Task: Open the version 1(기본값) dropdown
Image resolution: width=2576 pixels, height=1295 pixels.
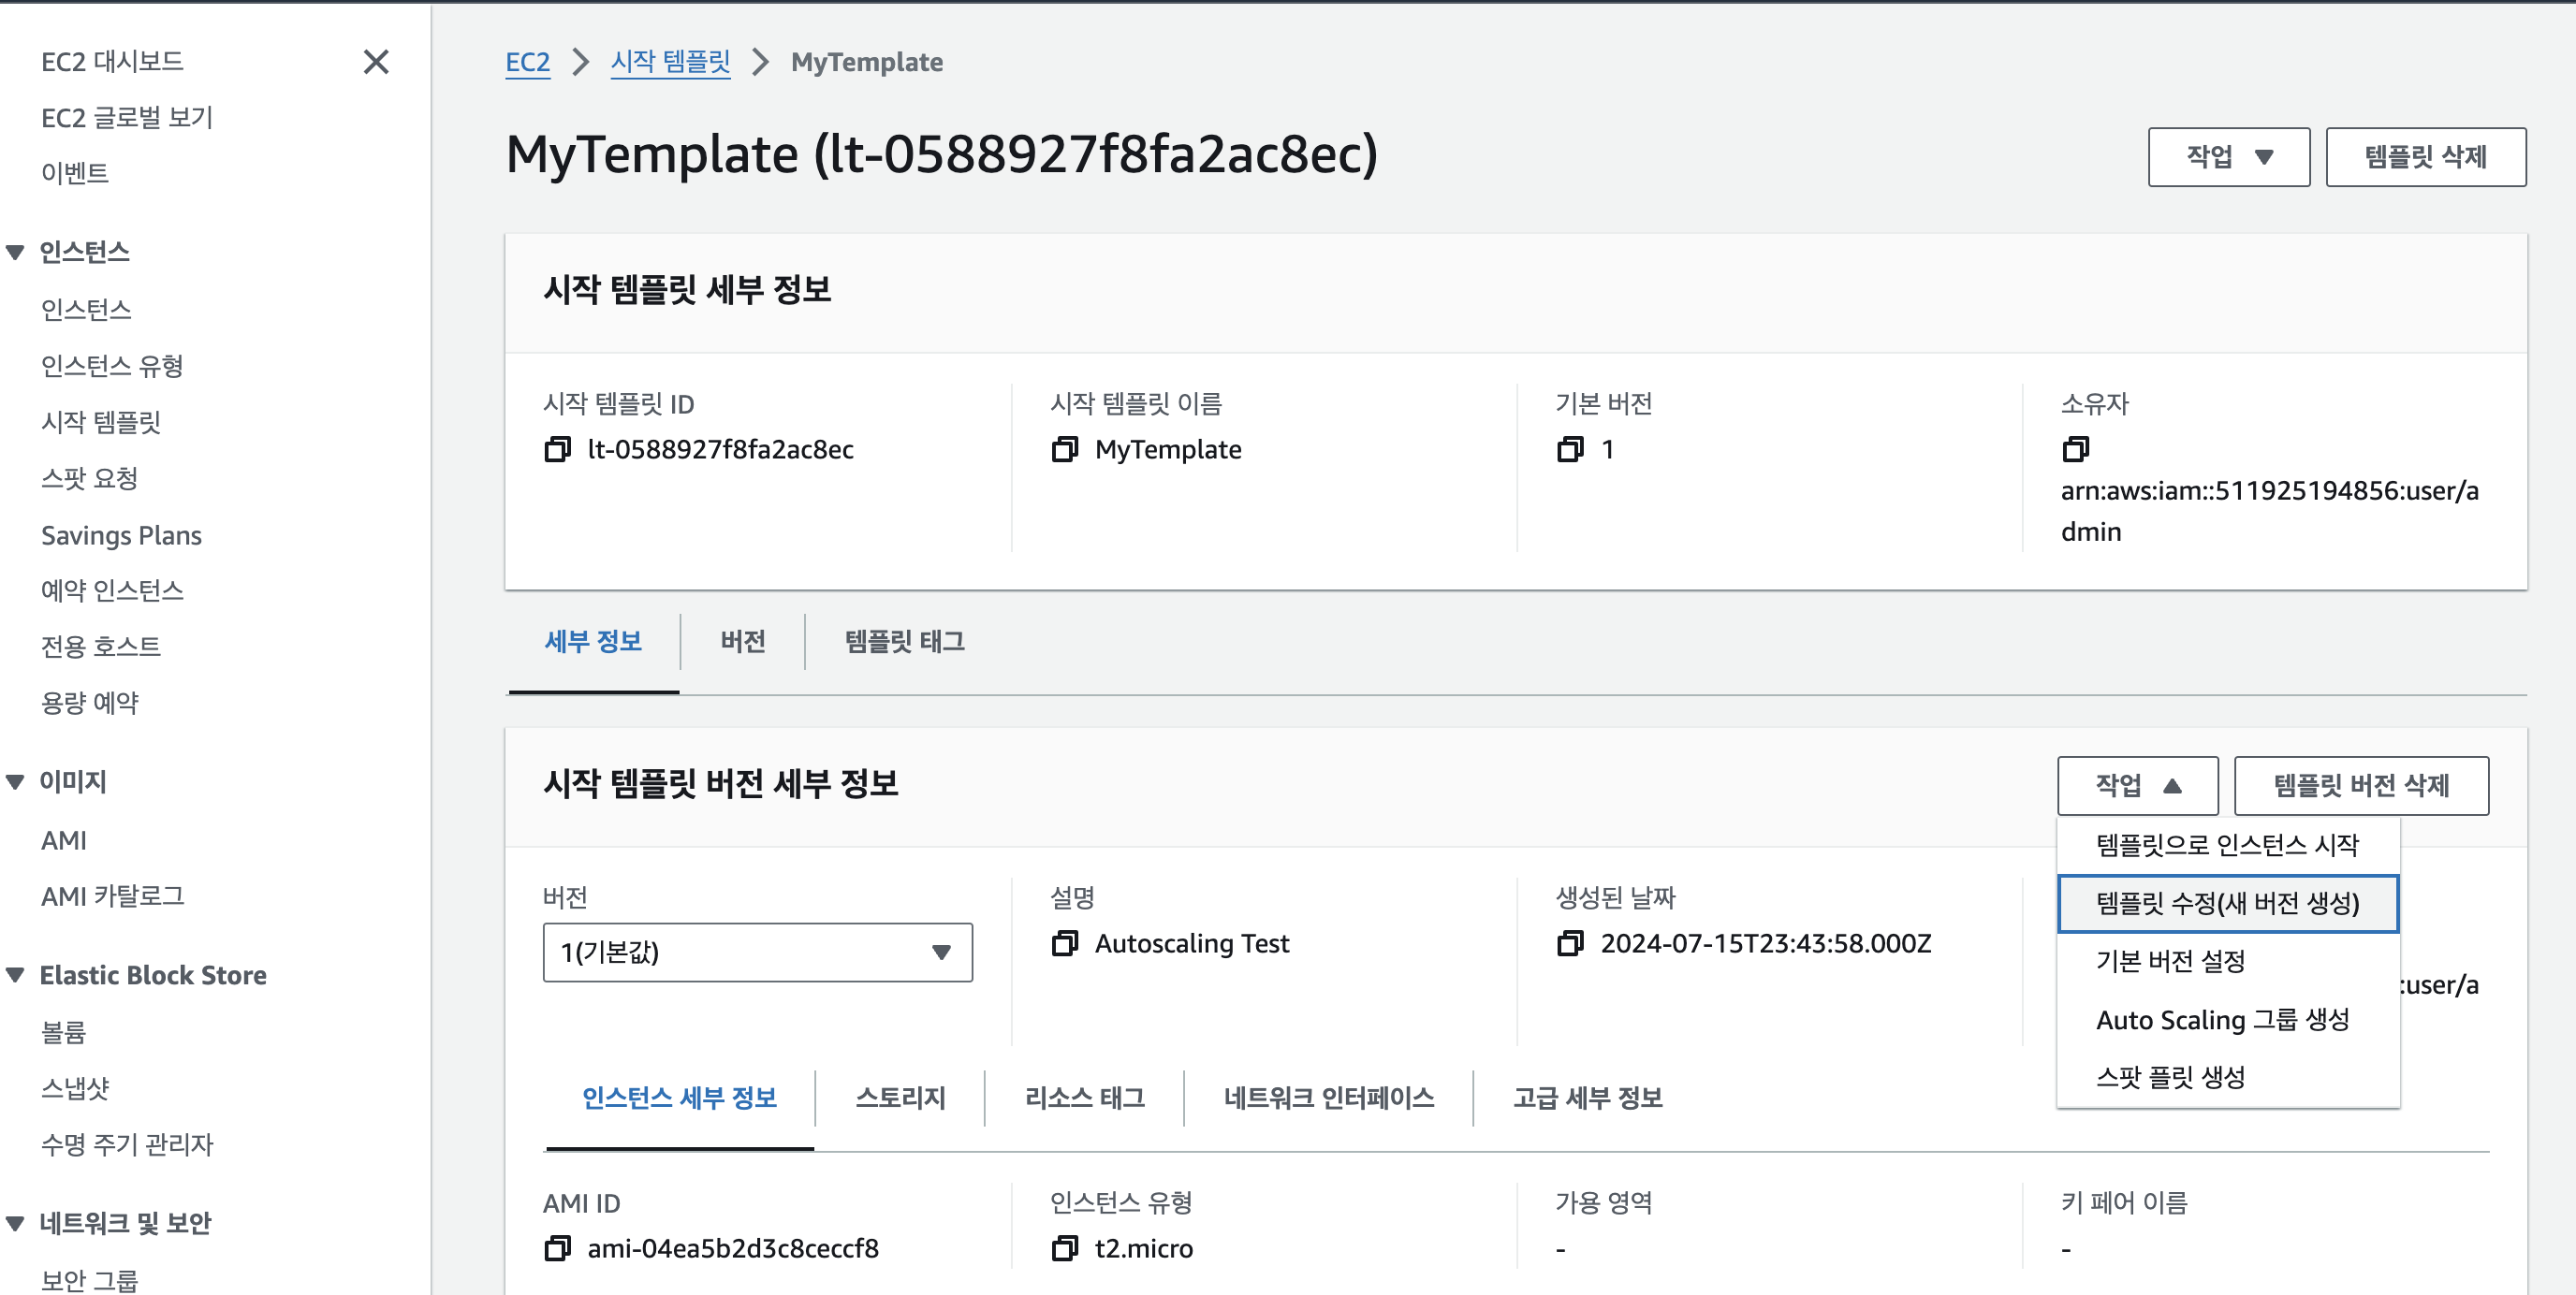Action: tap(757, 952)
